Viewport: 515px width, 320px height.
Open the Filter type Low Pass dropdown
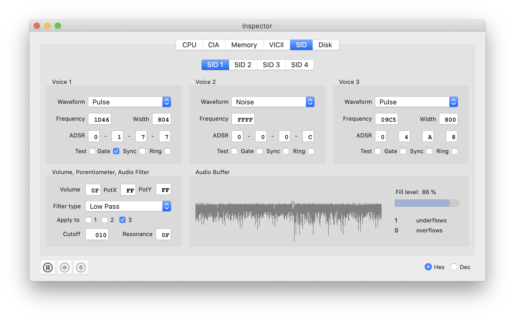click(x=128, y=206)
